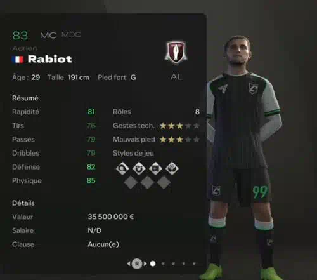Click the French flag next to Rabiot
Screen dimensions: 317x280
tap(18, 60)
